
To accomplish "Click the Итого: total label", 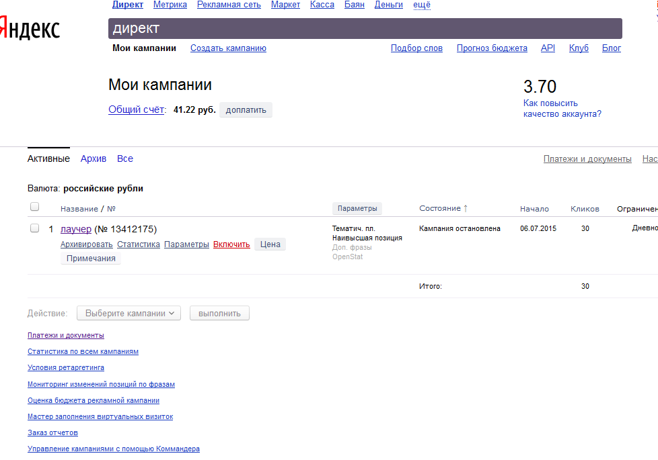I will (431, 287).
